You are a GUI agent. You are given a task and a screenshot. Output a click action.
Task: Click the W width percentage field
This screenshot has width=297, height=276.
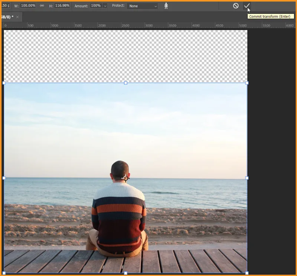coord(28,6)
